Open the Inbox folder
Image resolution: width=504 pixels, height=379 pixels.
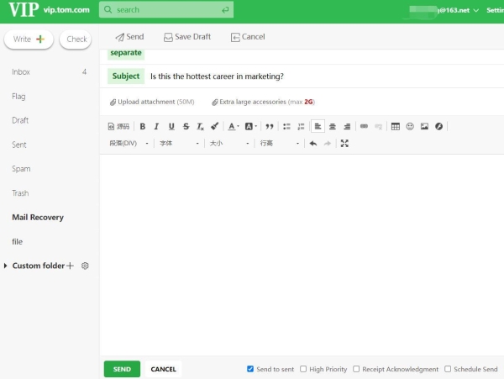coord(21,72)
